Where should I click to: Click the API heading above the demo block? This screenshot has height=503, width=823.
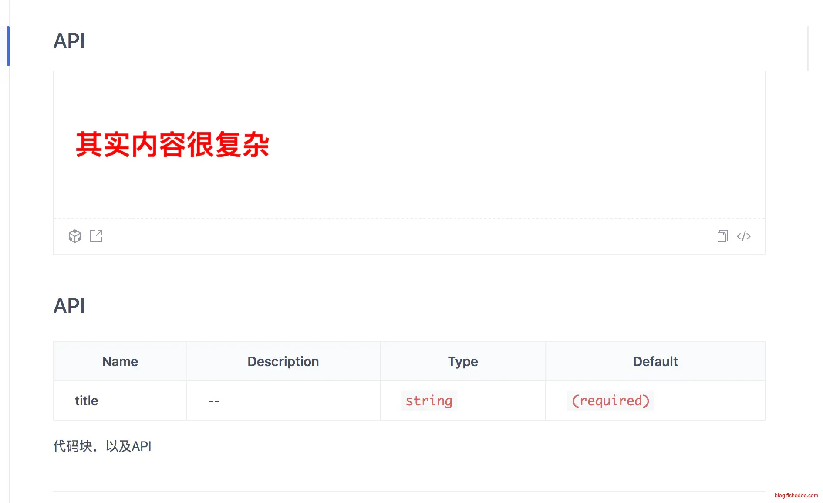point(69,41)
